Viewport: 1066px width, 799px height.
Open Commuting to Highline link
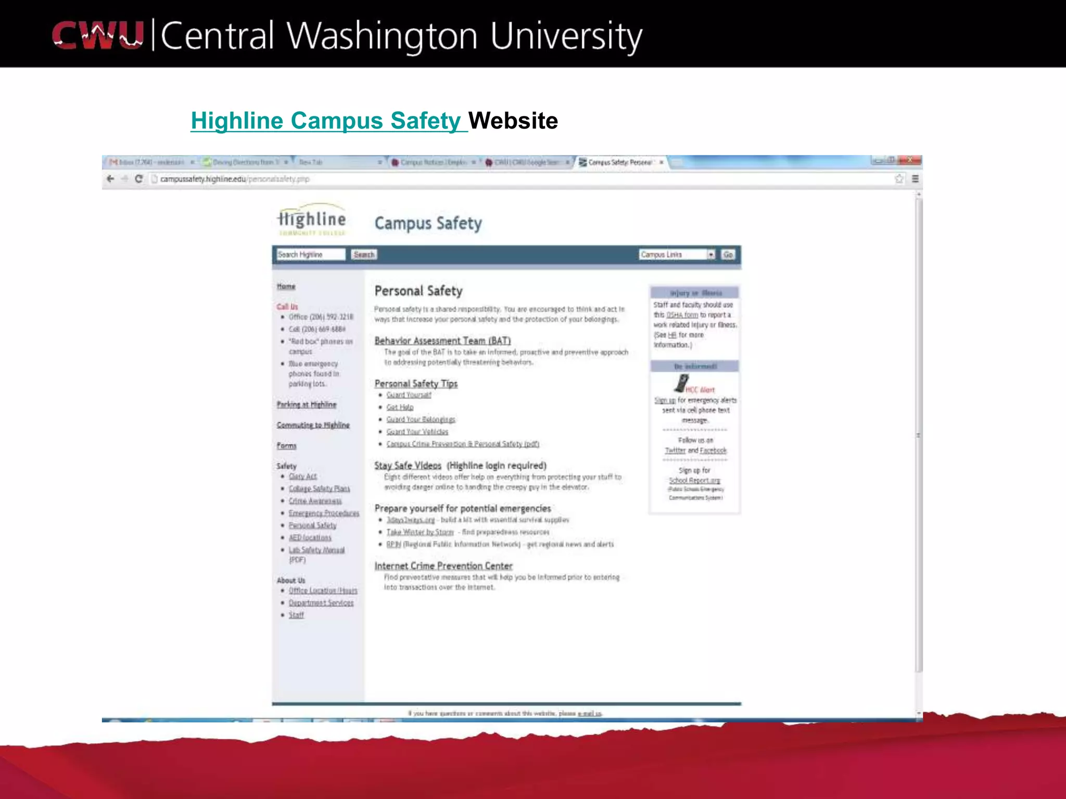(313, 425)
